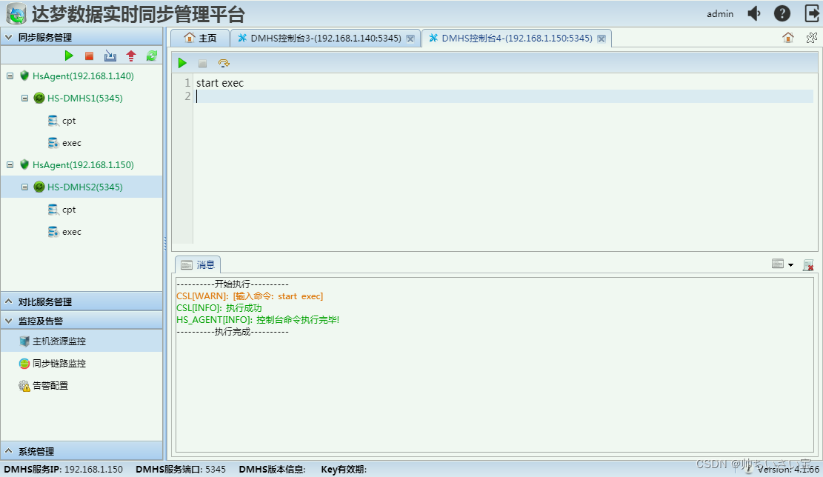
Task: Expand the 对比服务管理 panel
Action: point(8,301)
